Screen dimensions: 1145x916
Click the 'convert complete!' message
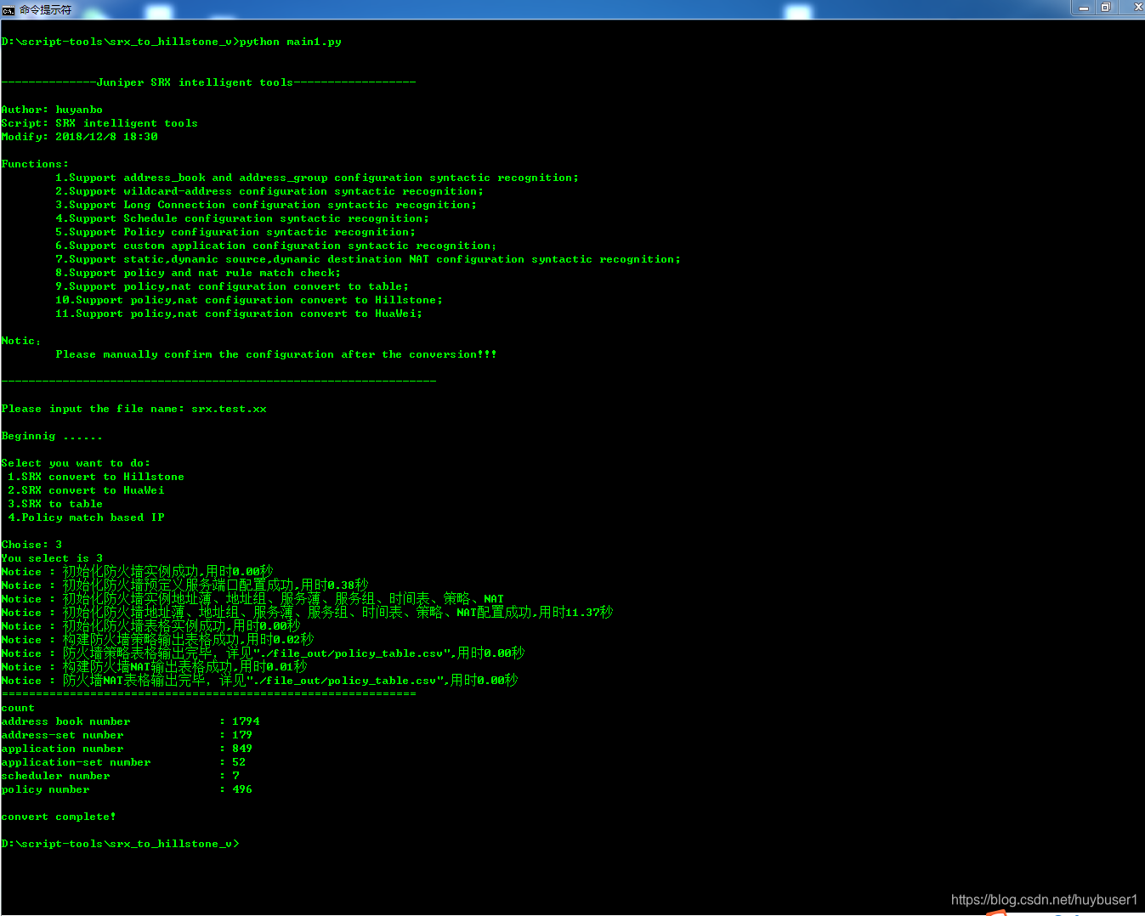(x=59, y=817)
